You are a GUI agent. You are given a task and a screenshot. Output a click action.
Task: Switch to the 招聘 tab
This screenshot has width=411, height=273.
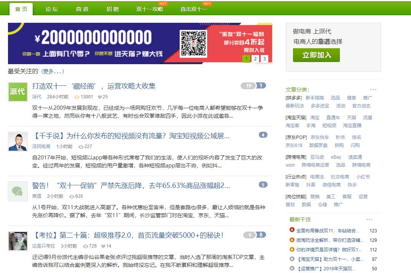[112, 9]
